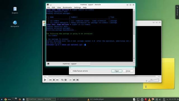
Task: Click the clipboard scissors tray icon
Action: [x=157, y=99]
